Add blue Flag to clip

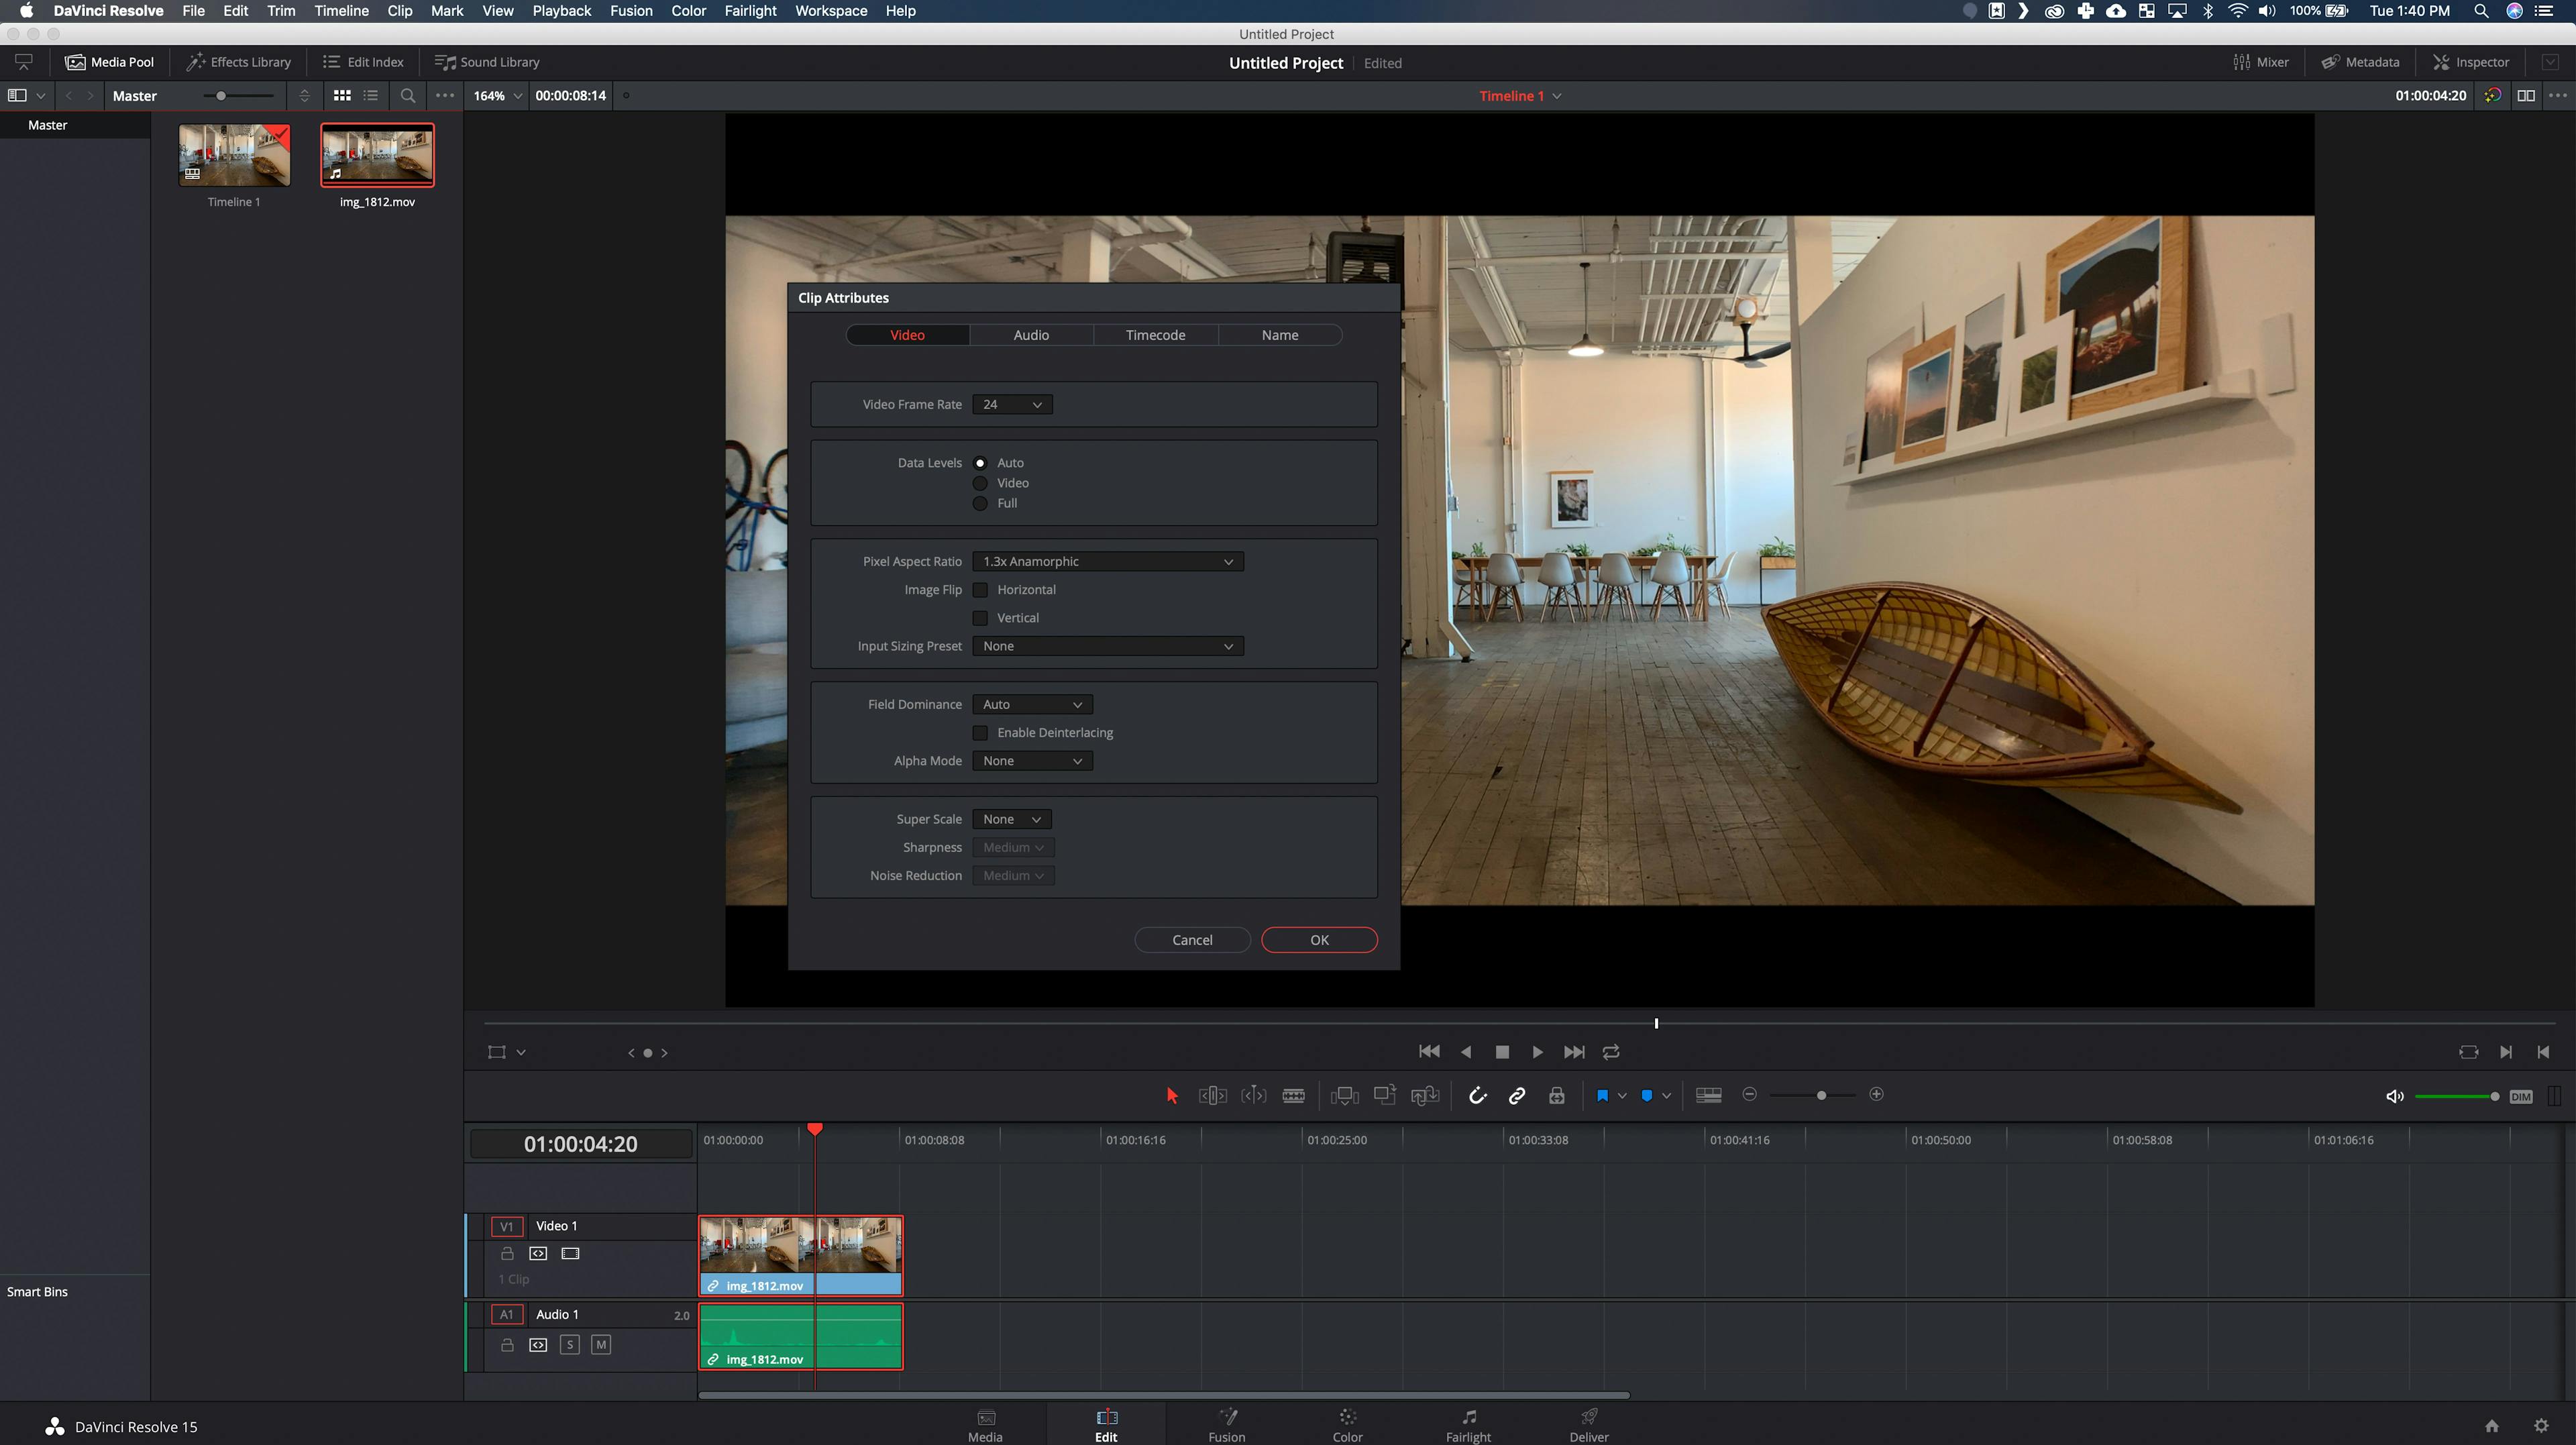pos(1602,1095)
